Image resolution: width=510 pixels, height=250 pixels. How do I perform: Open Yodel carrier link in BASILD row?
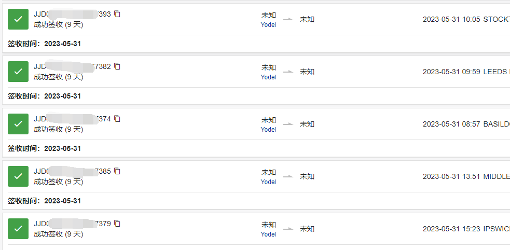(x=268, y=129)
